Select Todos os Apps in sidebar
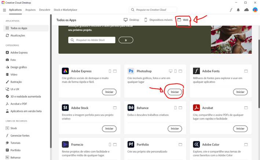This screenshot has height=160, width=260. (26, 28)
